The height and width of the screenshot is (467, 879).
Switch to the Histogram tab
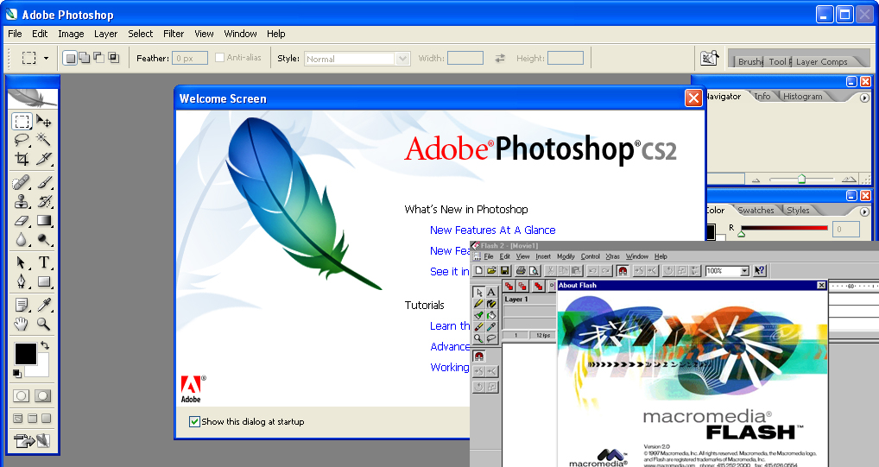(803, 97)
